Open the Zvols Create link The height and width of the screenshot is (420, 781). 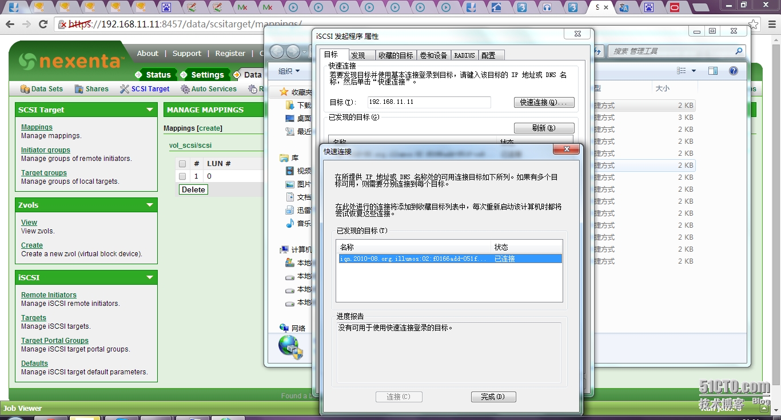click(32, 245)
